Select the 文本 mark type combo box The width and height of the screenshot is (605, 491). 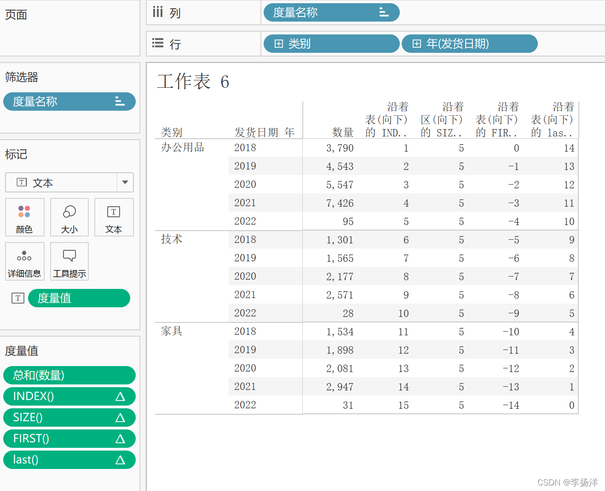click(69, 182)
